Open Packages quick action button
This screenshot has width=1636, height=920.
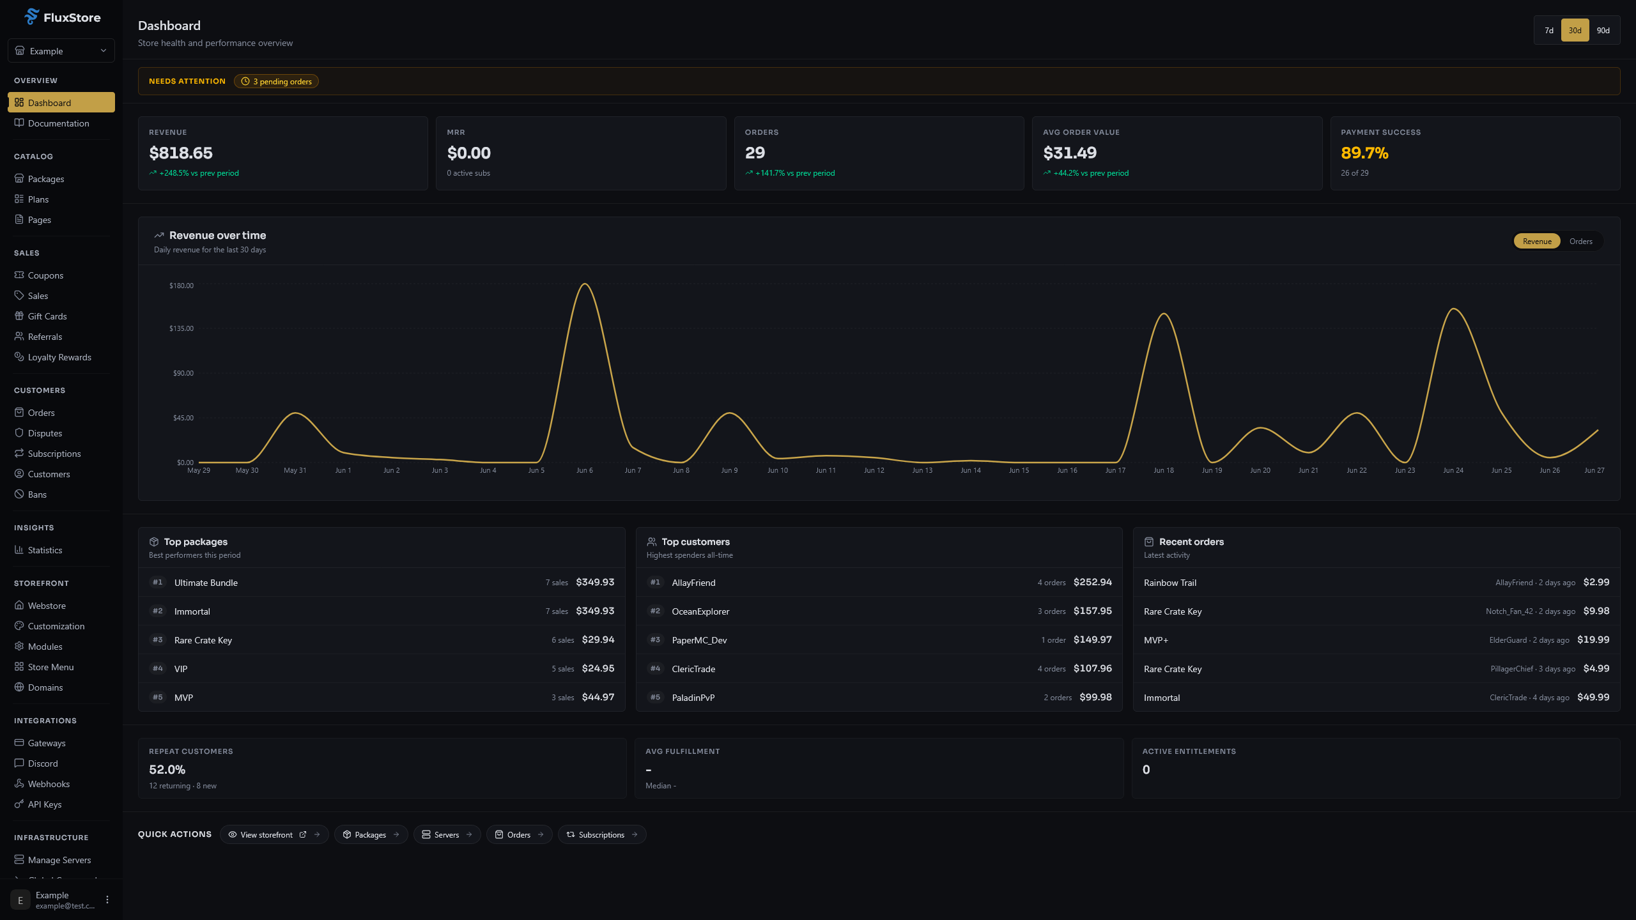(x=371, y=835)
